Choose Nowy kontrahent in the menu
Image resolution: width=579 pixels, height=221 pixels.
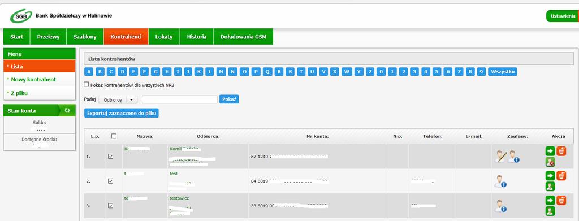[x=40, y=79]
